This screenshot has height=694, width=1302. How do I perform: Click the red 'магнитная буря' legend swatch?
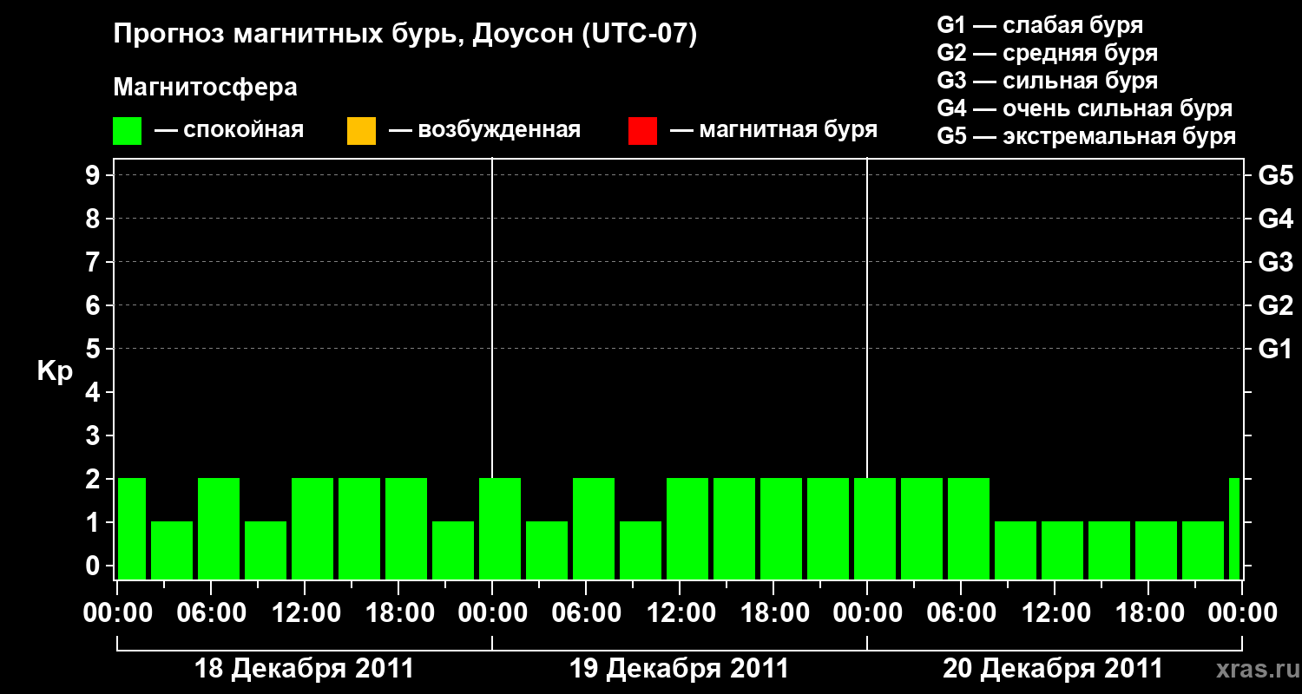pyautogui.click(x=642, y=131)
